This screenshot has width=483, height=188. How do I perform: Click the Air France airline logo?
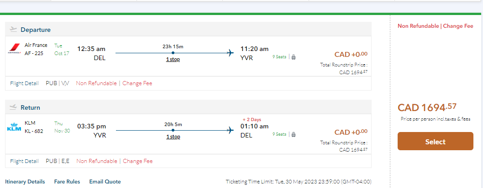[14, 49]
